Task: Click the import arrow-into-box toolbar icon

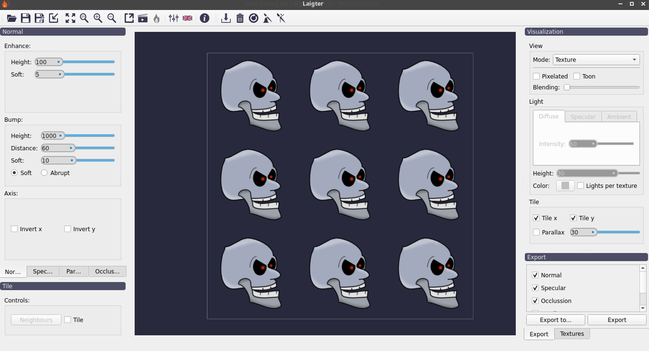Action: point(54,18)
